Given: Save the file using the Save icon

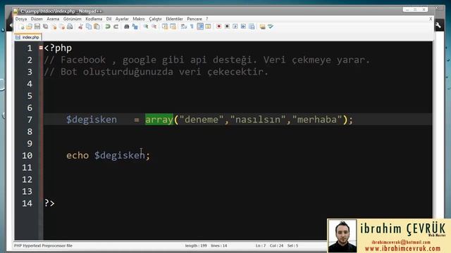Looking at the screenshot, I should (37, 27).
